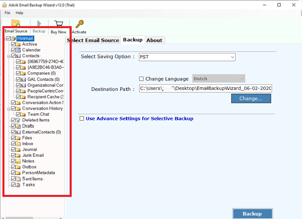Uncheck the Inbox checkbox
The height and width of the screenshot is (219, 302).
click(13, 143)
